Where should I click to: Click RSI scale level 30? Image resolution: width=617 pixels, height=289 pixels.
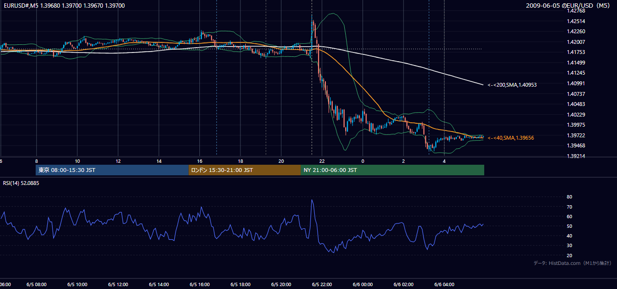(x=569, y=246)
